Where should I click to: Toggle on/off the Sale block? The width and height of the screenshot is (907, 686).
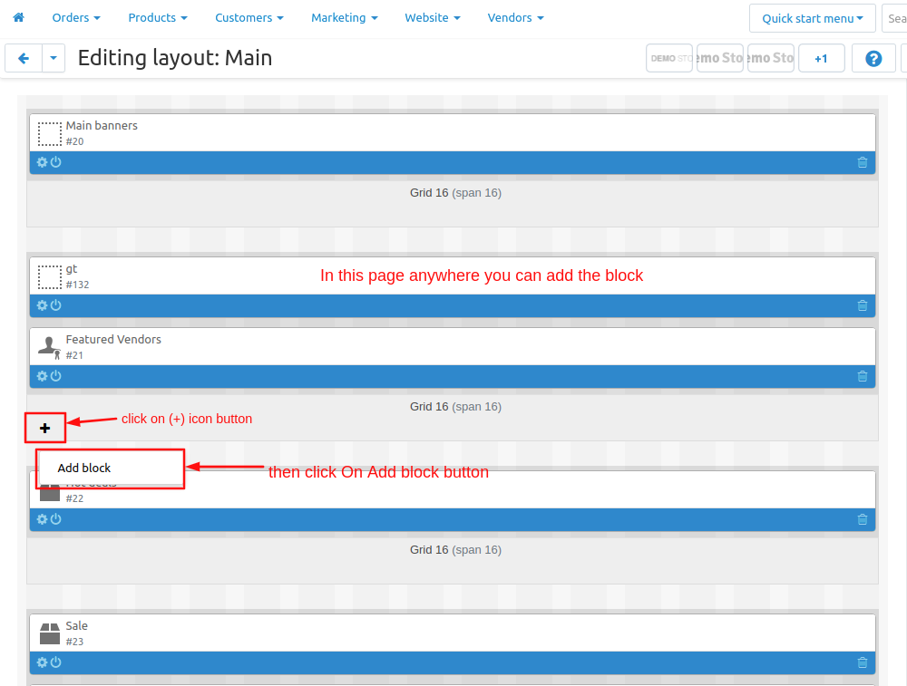click(55, 662)
